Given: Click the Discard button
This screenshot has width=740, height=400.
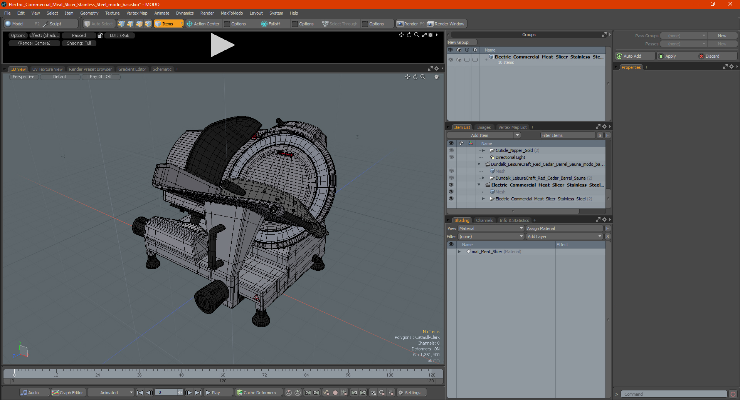Looking at the screenshot, I should pos(717,56).
